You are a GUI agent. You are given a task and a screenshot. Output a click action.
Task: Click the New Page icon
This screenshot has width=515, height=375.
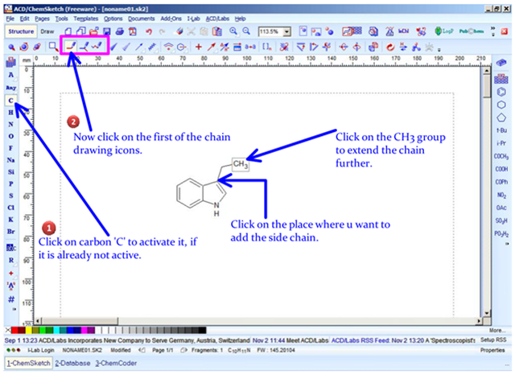coord(68,31)
